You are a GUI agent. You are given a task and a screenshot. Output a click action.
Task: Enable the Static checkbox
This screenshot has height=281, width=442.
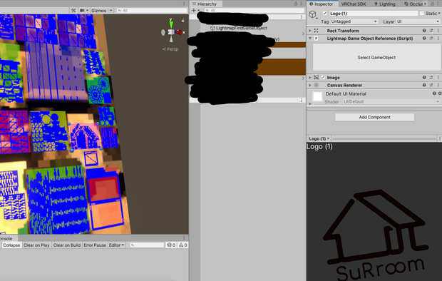[422, 14]
